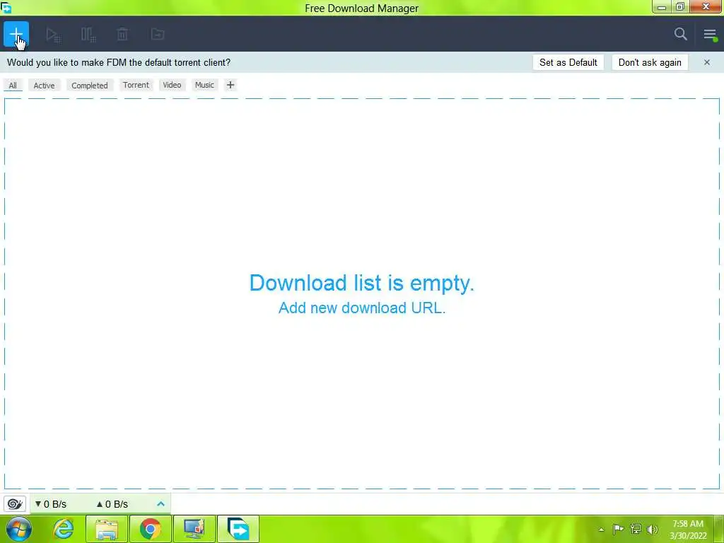Click the Action Center flag icon
The height and width of the screenshot is (543, 724).
point(618,529)
